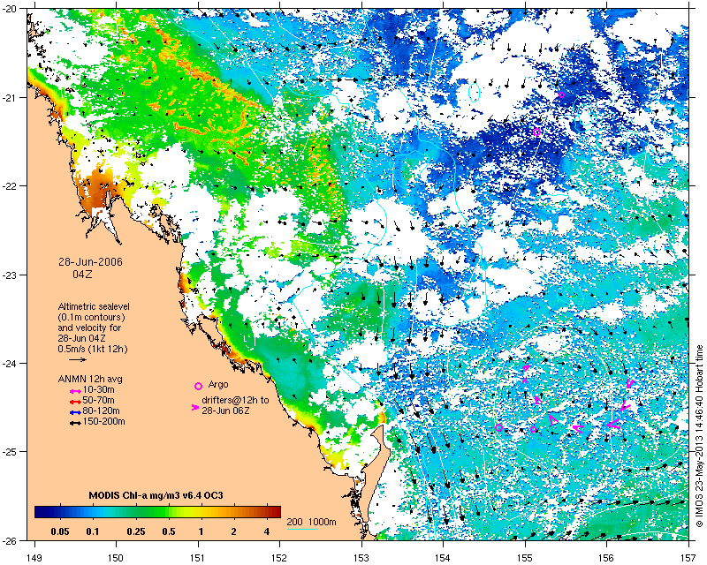Click the magenta drifters arrow symbol in legend
The image size is (707, 565).
[x=194, y=407]
